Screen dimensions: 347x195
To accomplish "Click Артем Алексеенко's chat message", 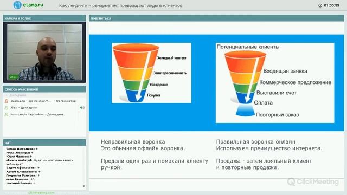I will (x=23, y=172).
